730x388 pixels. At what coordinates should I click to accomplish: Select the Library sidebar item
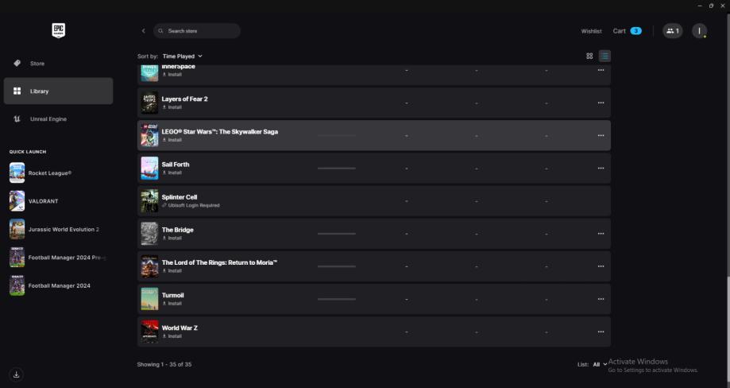(58, 91)
